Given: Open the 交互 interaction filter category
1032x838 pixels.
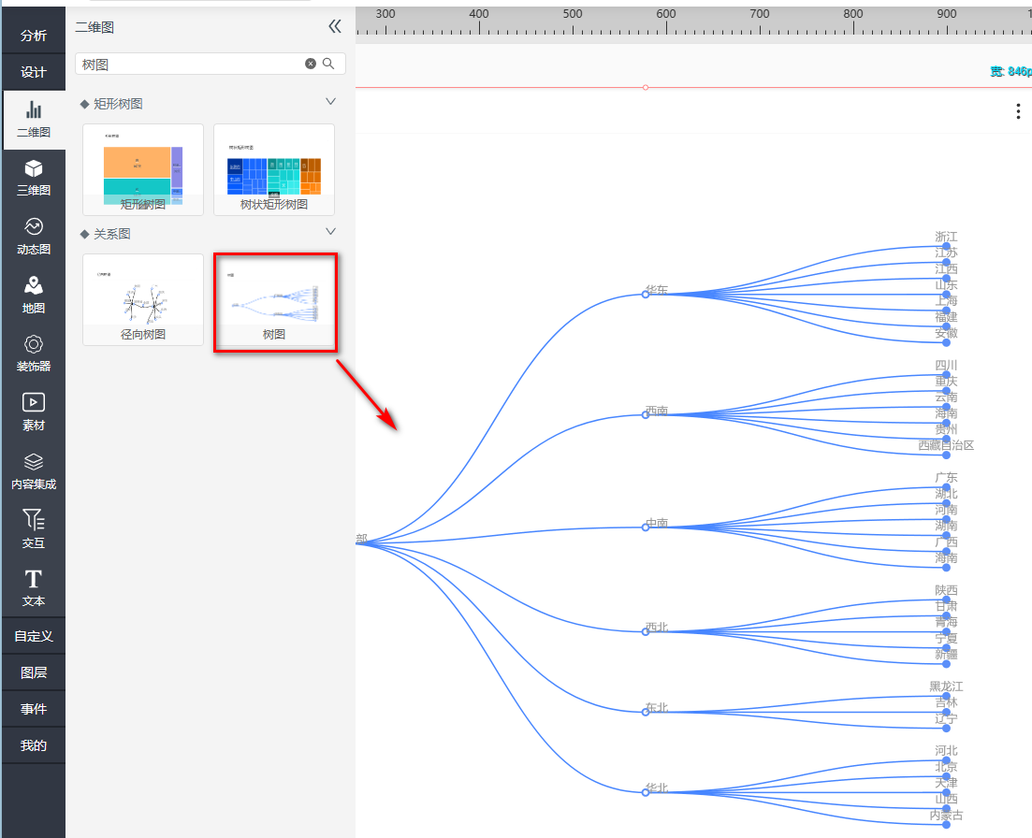Looking at the screenshot, I should tap(34, 529).
